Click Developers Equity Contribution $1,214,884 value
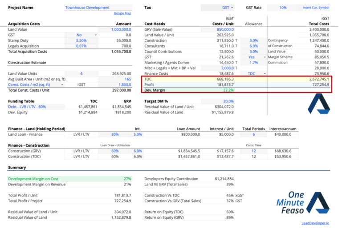This screenshot has width=342, height=229. (x=224, y=179)
